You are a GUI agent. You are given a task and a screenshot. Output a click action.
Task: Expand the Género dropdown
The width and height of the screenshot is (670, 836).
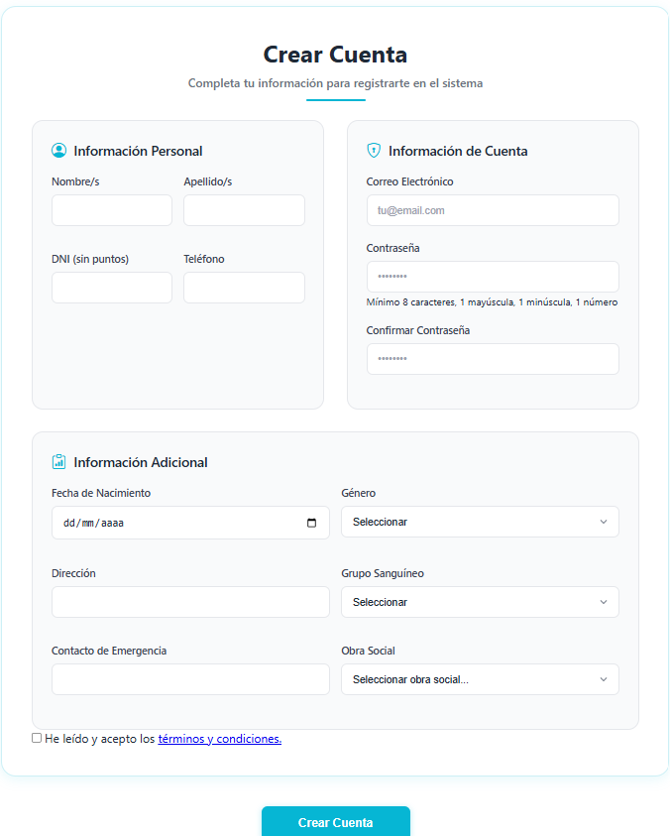point(480,522)
